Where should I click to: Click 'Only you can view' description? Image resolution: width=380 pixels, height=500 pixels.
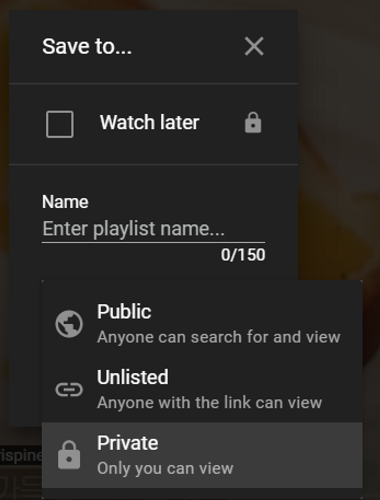click(x=165, y=468)
